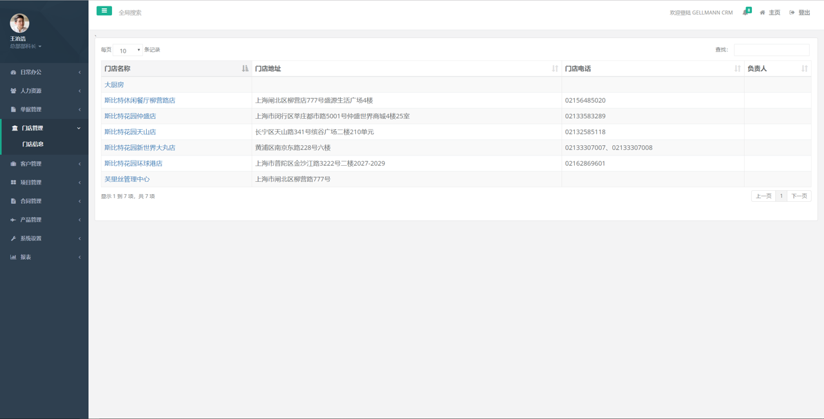This screenshot has width=824, height=419.
Task: Sort by store name column sort icon
Action: coord(245,69)
